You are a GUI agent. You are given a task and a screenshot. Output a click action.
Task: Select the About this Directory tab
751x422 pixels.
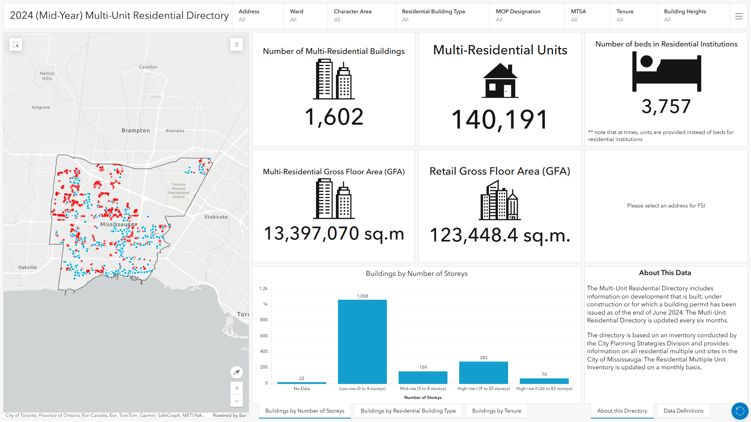622,411
